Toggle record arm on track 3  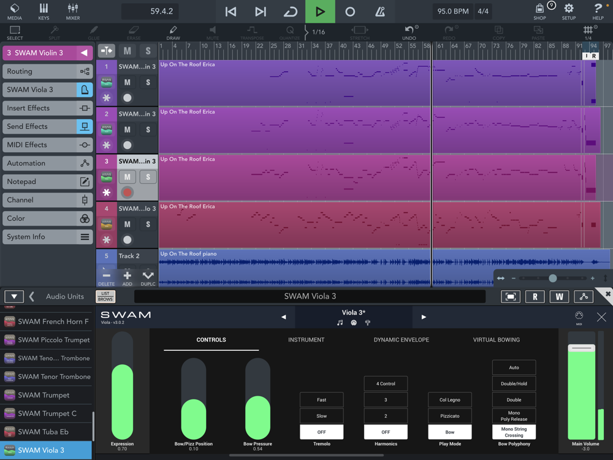click(128, 192)
